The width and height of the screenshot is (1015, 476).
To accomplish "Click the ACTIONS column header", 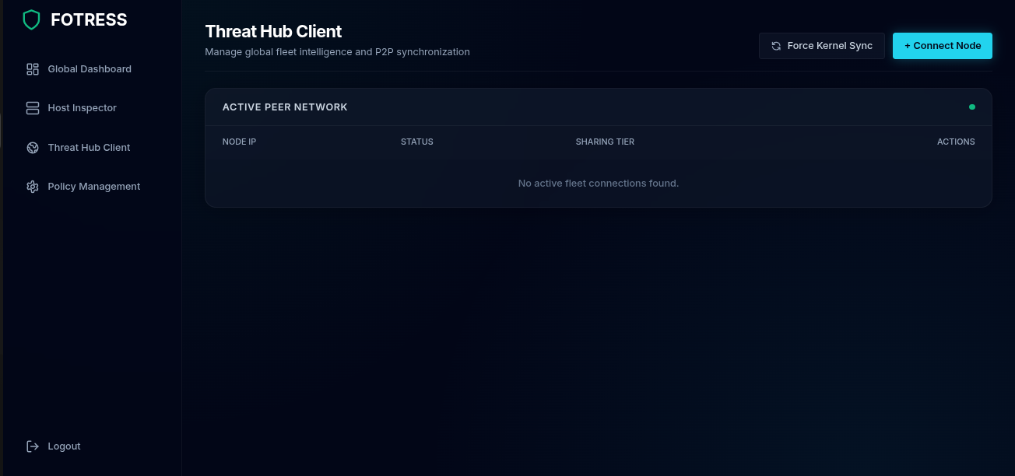I will coord(956,142).
